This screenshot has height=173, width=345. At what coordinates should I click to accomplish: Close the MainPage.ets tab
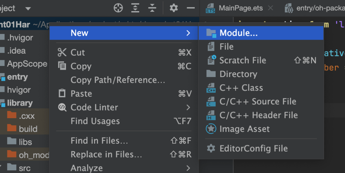(x=270, y=8)
